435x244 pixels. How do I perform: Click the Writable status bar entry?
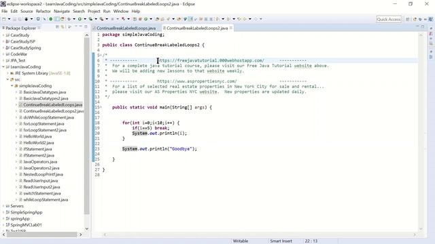coord(241,241)
